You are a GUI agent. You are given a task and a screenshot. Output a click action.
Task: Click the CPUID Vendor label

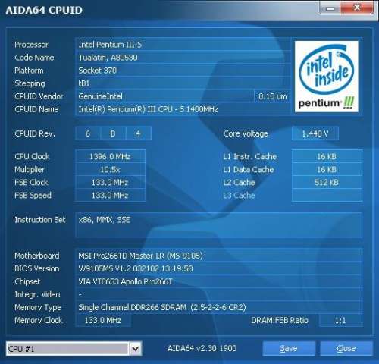tap(39, 96)
